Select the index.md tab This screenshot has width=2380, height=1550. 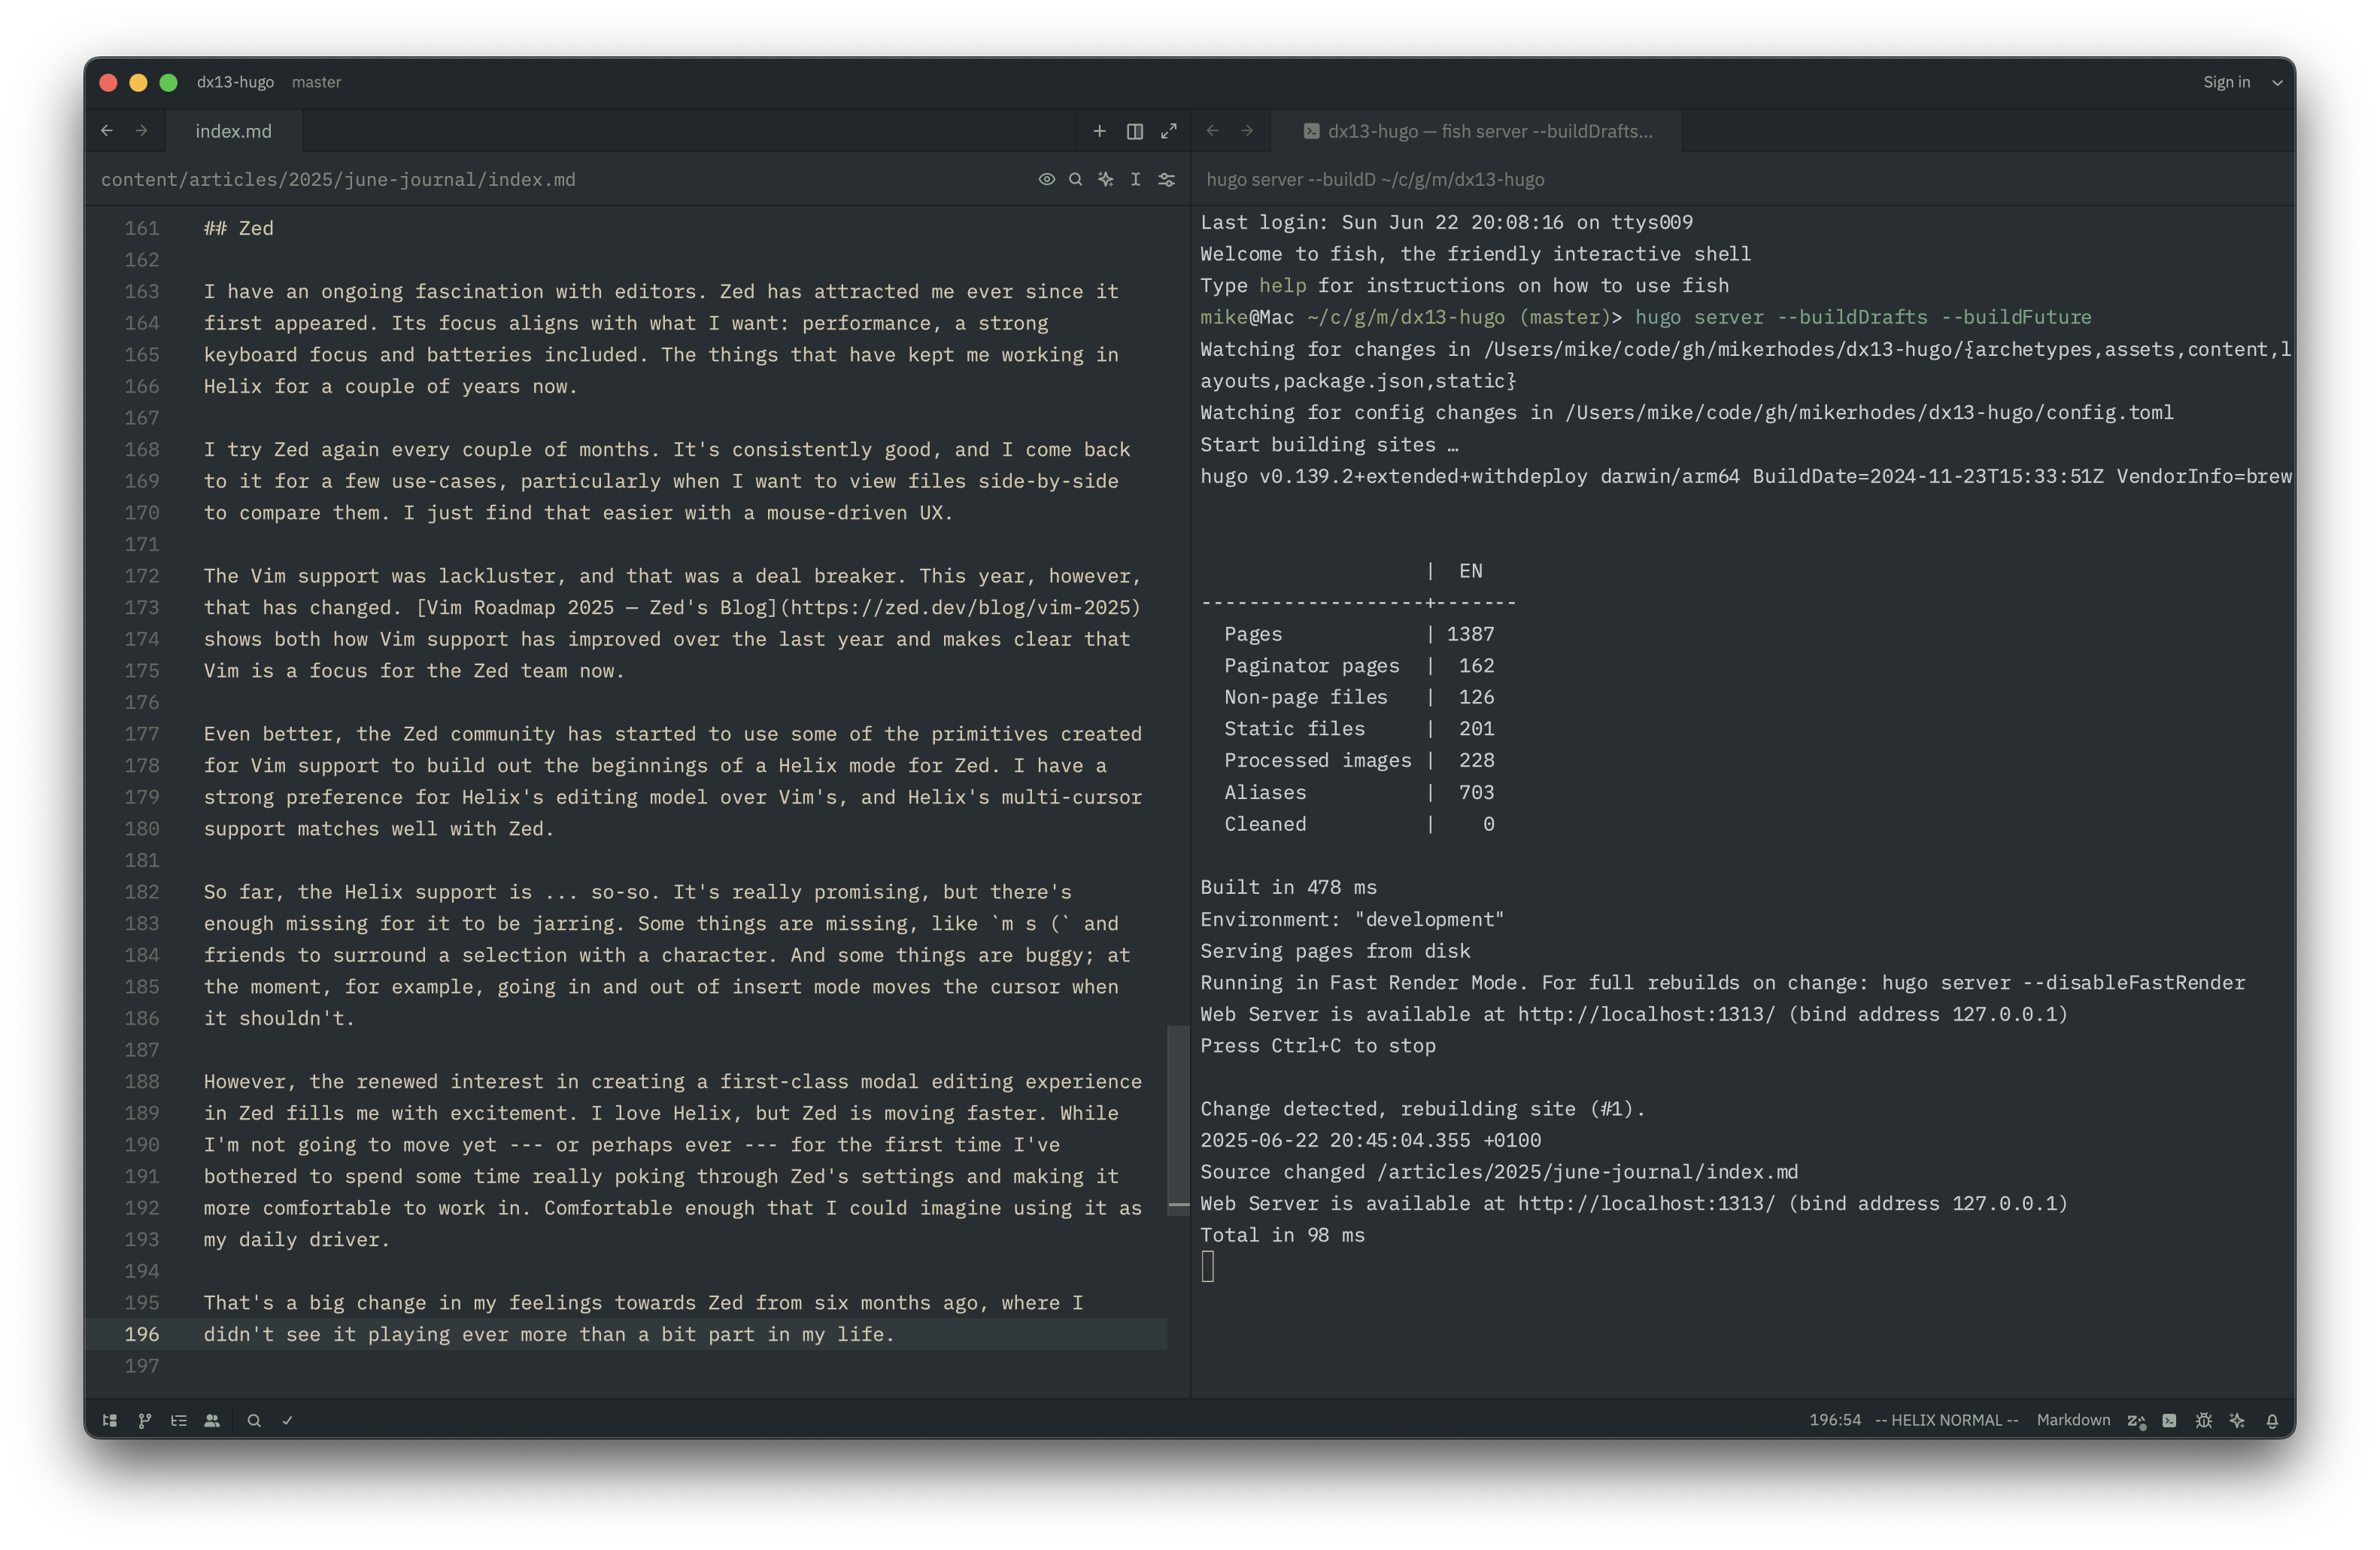(x=233, y=131)
